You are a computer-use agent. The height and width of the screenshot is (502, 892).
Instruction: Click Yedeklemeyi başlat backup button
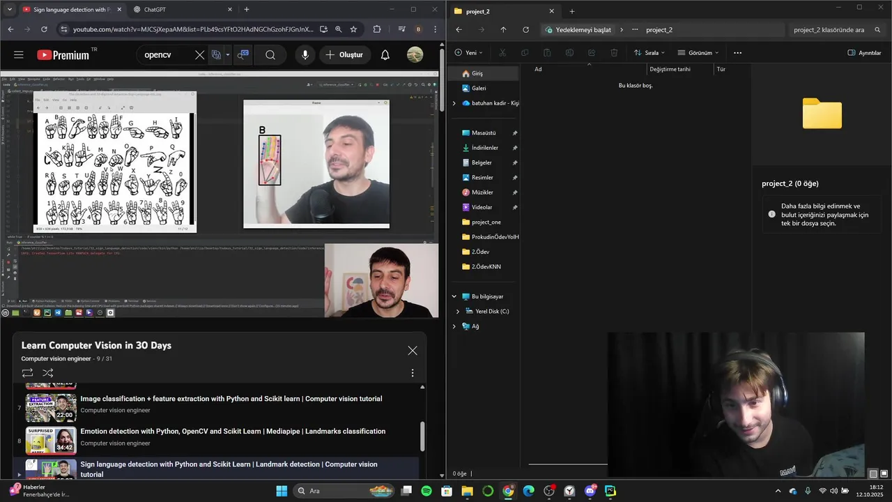(x=578, y=30)
